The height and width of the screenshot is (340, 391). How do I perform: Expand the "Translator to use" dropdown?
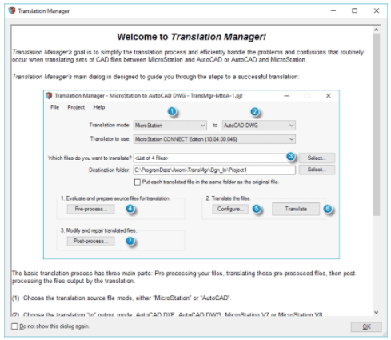pos(214,139)
